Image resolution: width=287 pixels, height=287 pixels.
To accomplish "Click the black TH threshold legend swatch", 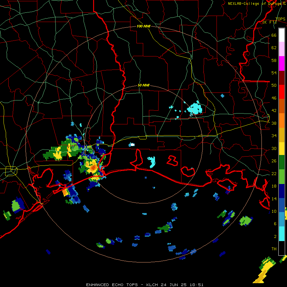I will click(282, 248).
